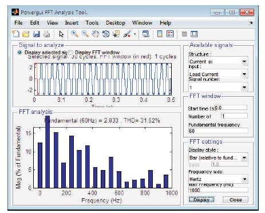
Task: Click the Display button
Action: click(201, 200)
